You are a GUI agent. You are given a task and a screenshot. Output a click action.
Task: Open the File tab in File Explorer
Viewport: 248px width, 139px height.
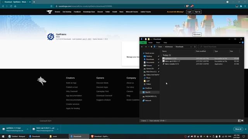point(143,43)
